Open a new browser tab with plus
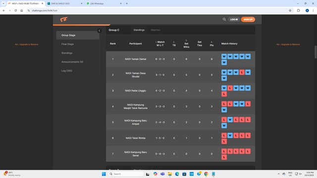This screenshot has height=178, width=317. (x=127, y=3)
